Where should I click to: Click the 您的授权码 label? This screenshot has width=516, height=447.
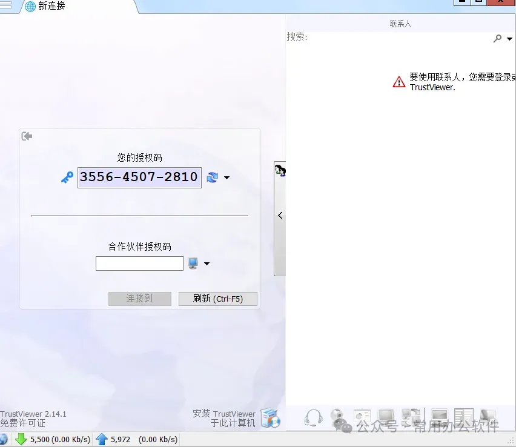click(139, 157)
